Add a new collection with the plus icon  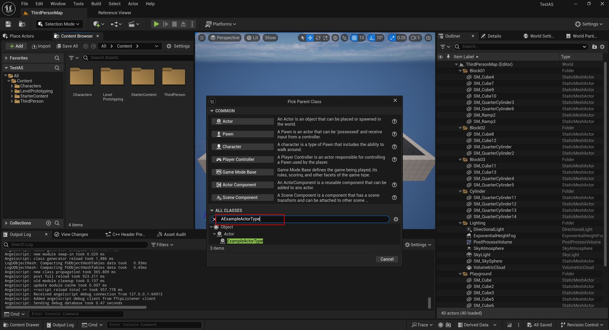(48, 223)
